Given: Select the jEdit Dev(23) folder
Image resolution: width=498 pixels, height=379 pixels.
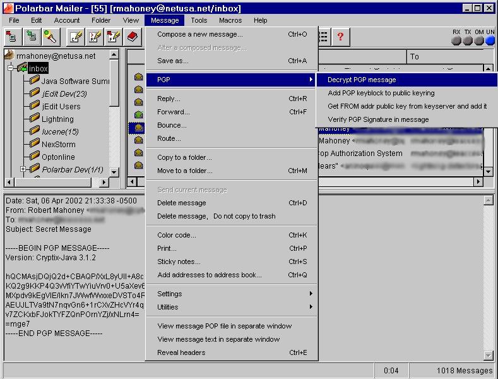Looking at the screenshot, I should (x=64, y=93).
